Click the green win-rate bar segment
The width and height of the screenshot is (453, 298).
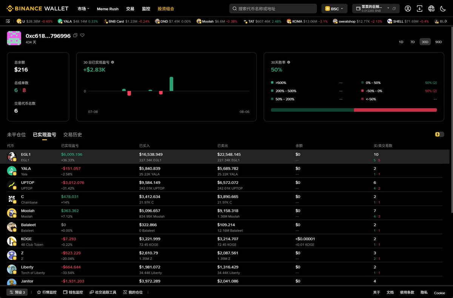313,110
